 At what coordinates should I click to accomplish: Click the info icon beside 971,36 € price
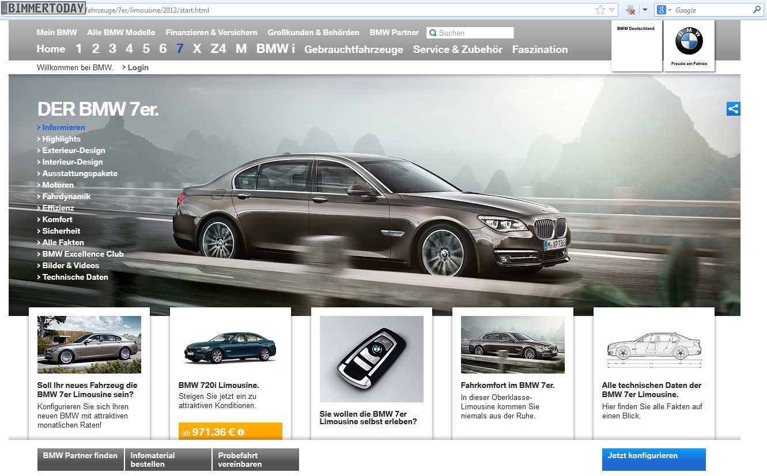coord(241,432)
